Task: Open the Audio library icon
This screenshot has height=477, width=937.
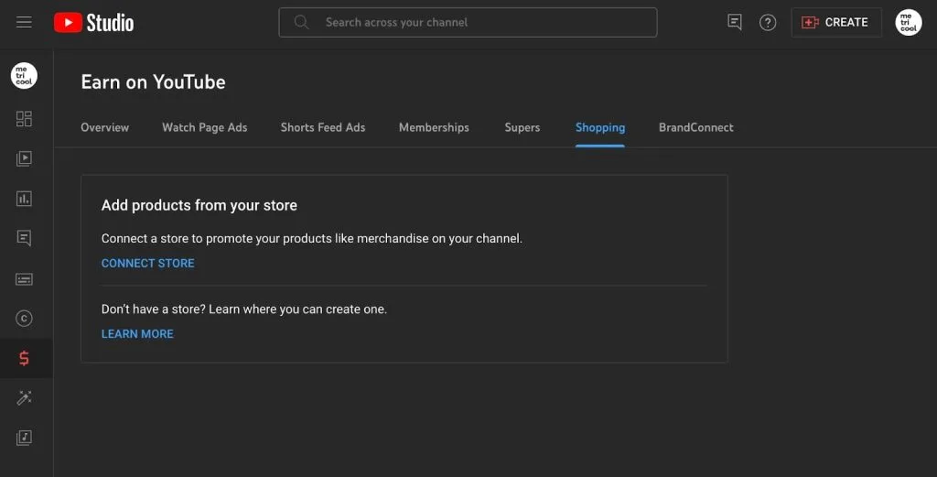Action: (24, 438)
